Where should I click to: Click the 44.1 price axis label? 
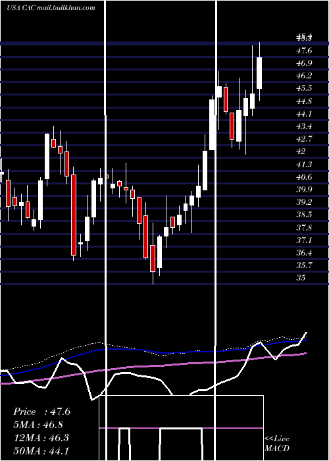(x=304, y=114)
